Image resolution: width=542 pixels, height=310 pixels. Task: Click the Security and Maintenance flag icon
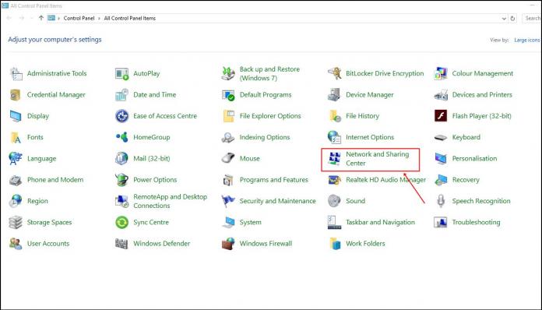228,201
